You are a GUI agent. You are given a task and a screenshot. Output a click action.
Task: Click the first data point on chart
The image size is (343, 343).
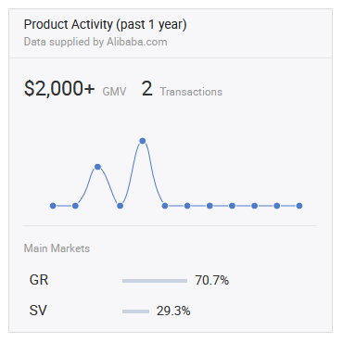coord(53,206)
